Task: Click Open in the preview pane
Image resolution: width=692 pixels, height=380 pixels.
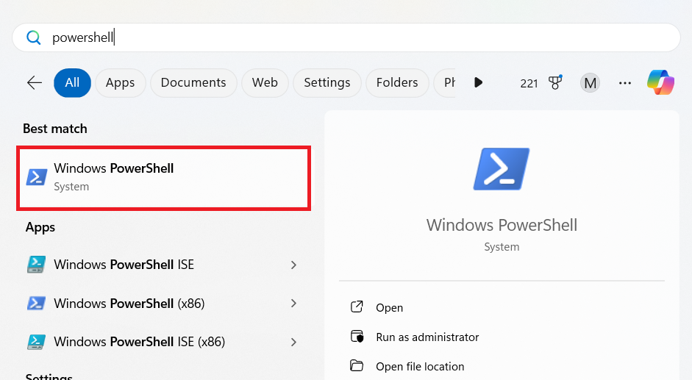Action: [x=389, y=308]
